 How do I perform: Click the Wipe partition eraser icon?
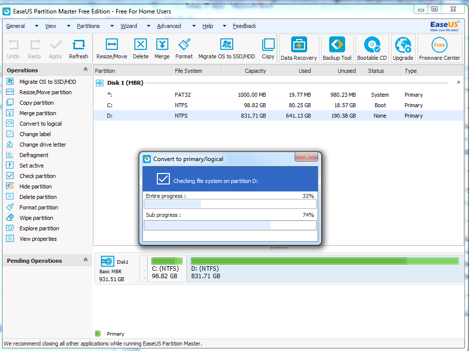(x=10, y=217)
